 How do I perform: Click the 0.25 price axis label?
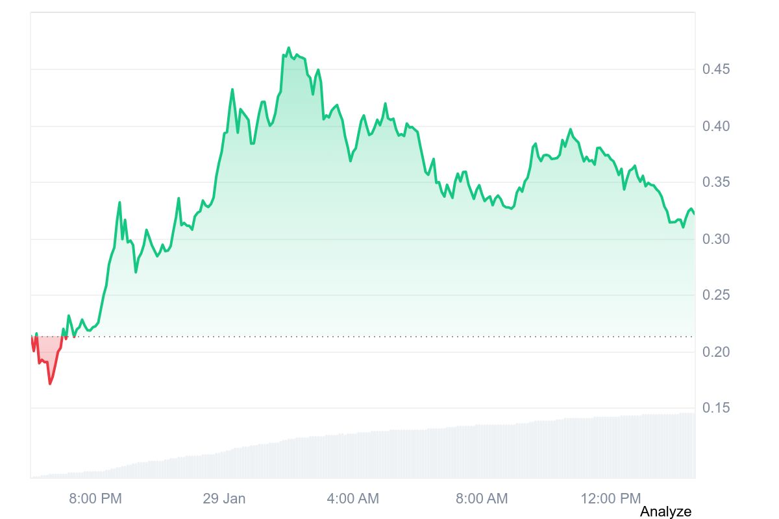(715, 295)
